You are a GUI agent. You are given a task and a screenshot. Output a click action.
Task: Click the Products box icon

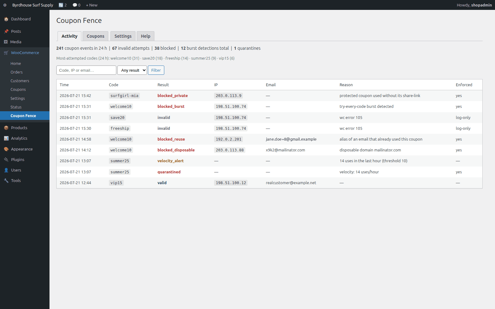pyautogui.click(x=6, y=128)
